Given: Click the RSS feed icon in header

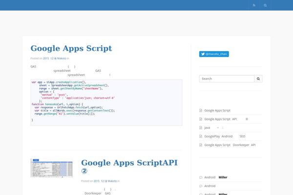Looking at the screenshot, I should (254, 5).
